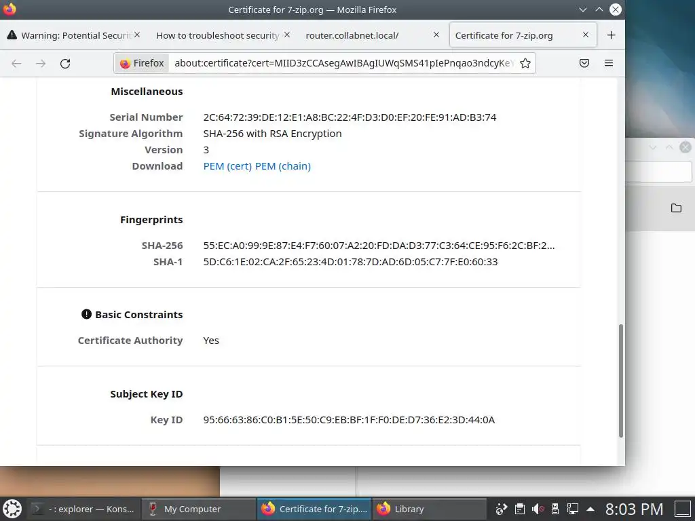
Task: Switch to My Computer taskbar entry
Action: coord(199,509)
